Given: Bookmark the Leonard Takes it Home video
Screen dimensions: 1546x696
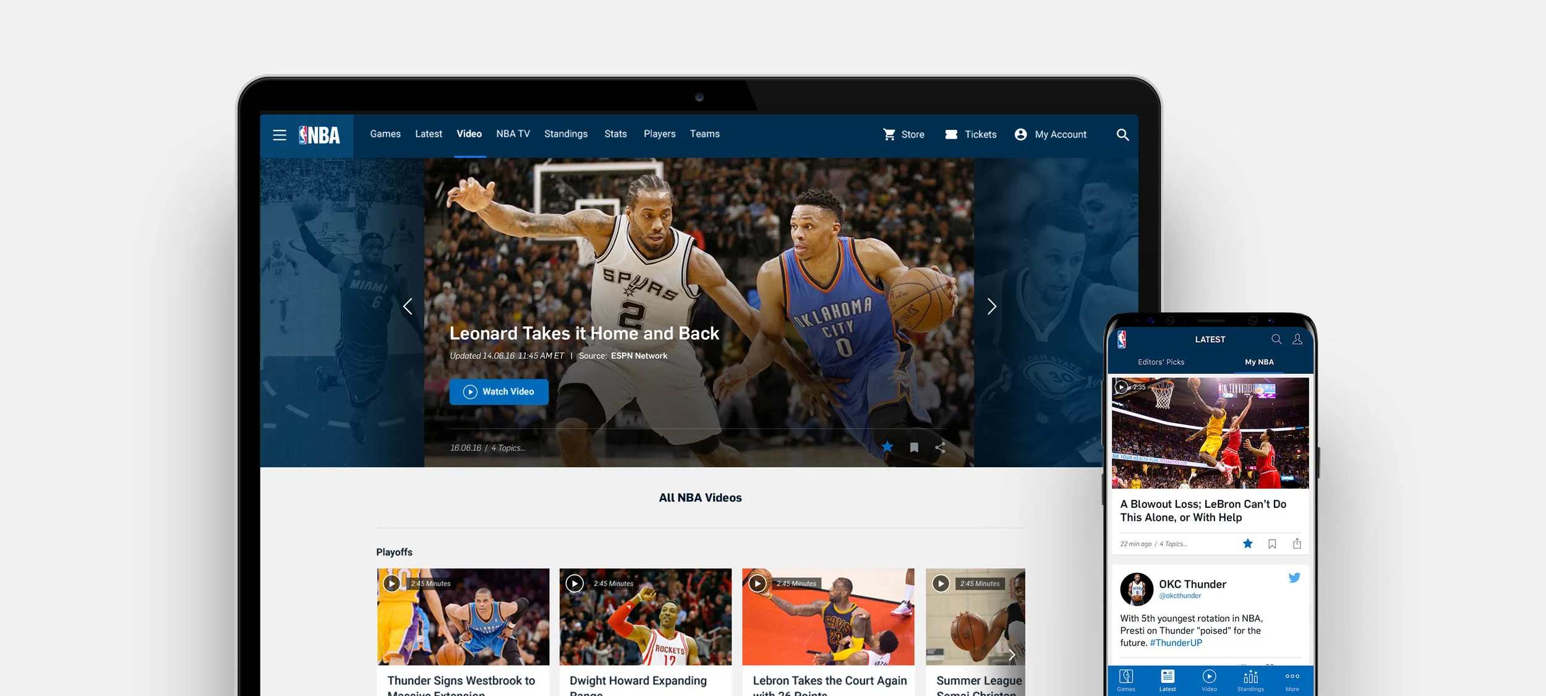Looking at the screenshot, I should tap(914, 447).
